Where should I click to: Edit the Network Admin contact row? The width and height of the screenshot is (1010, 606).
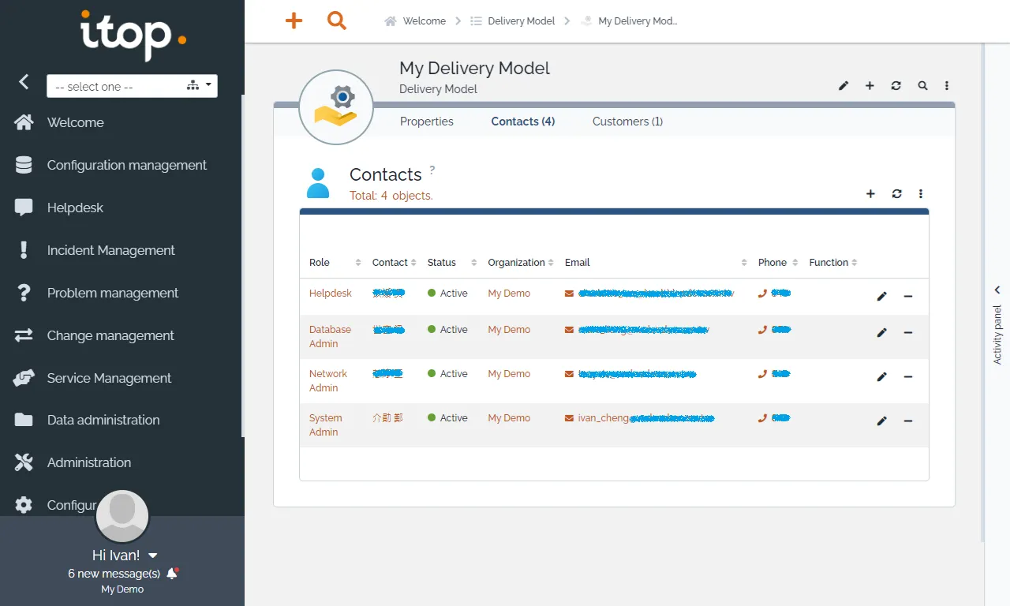click(x=882, y=376)
